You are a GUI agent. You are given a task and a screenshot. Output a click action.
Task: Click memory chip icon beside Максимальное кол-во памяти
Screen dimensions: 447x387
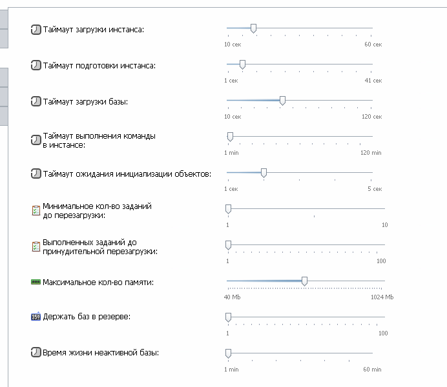36,283
